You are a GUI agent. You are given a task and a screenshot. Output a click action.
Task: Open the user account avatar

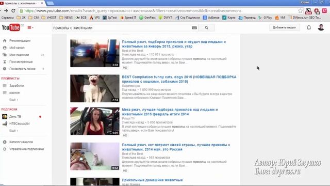pyautogui.click(x=321, y=27)
